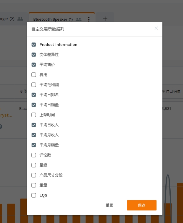Close the 自定义展示数据列 dialog
The height and width of the screenshot is (223, 183).
click(x=156, y=28)
